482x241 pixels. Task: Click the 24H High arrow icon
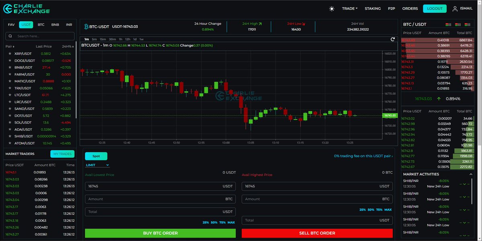click(x=260, y=24)
